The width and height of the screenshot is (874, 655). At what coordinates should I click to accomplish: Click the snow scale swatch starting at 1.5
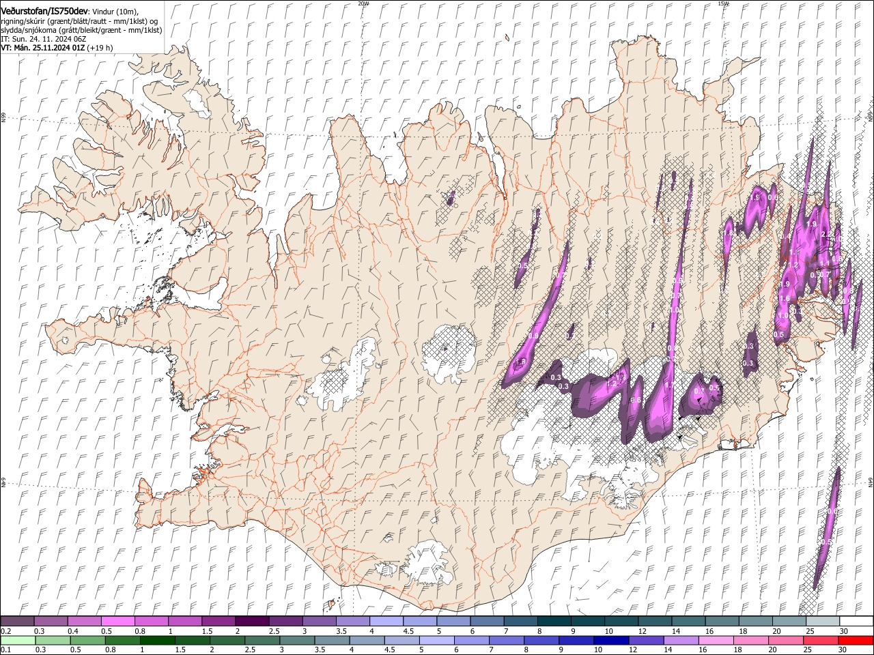[218, 621]
